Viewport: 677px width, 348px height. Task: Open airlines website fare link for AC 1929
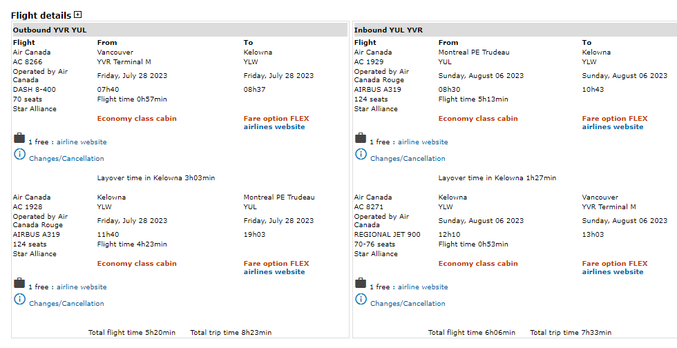[x=613, y=127]
